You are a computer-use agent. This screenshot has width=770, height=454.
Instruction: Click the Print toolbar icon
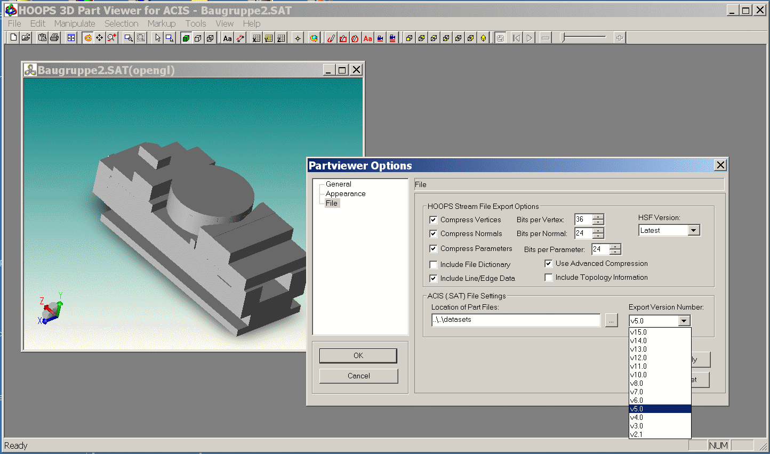click(54, 38)
